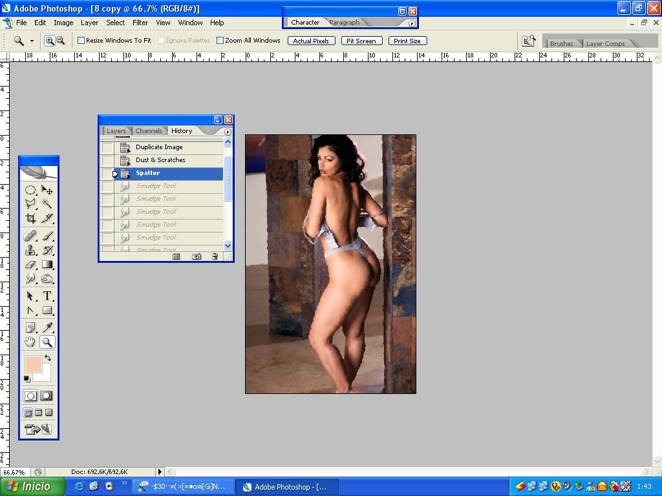Activate the Hand tool

tap(30, 342)
